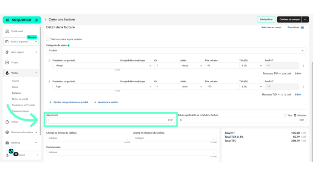The height and width of the screenshot is (176, 313).
Task: Open TVA 8.1% dropdown for design row
Action: tap(252, 65)
